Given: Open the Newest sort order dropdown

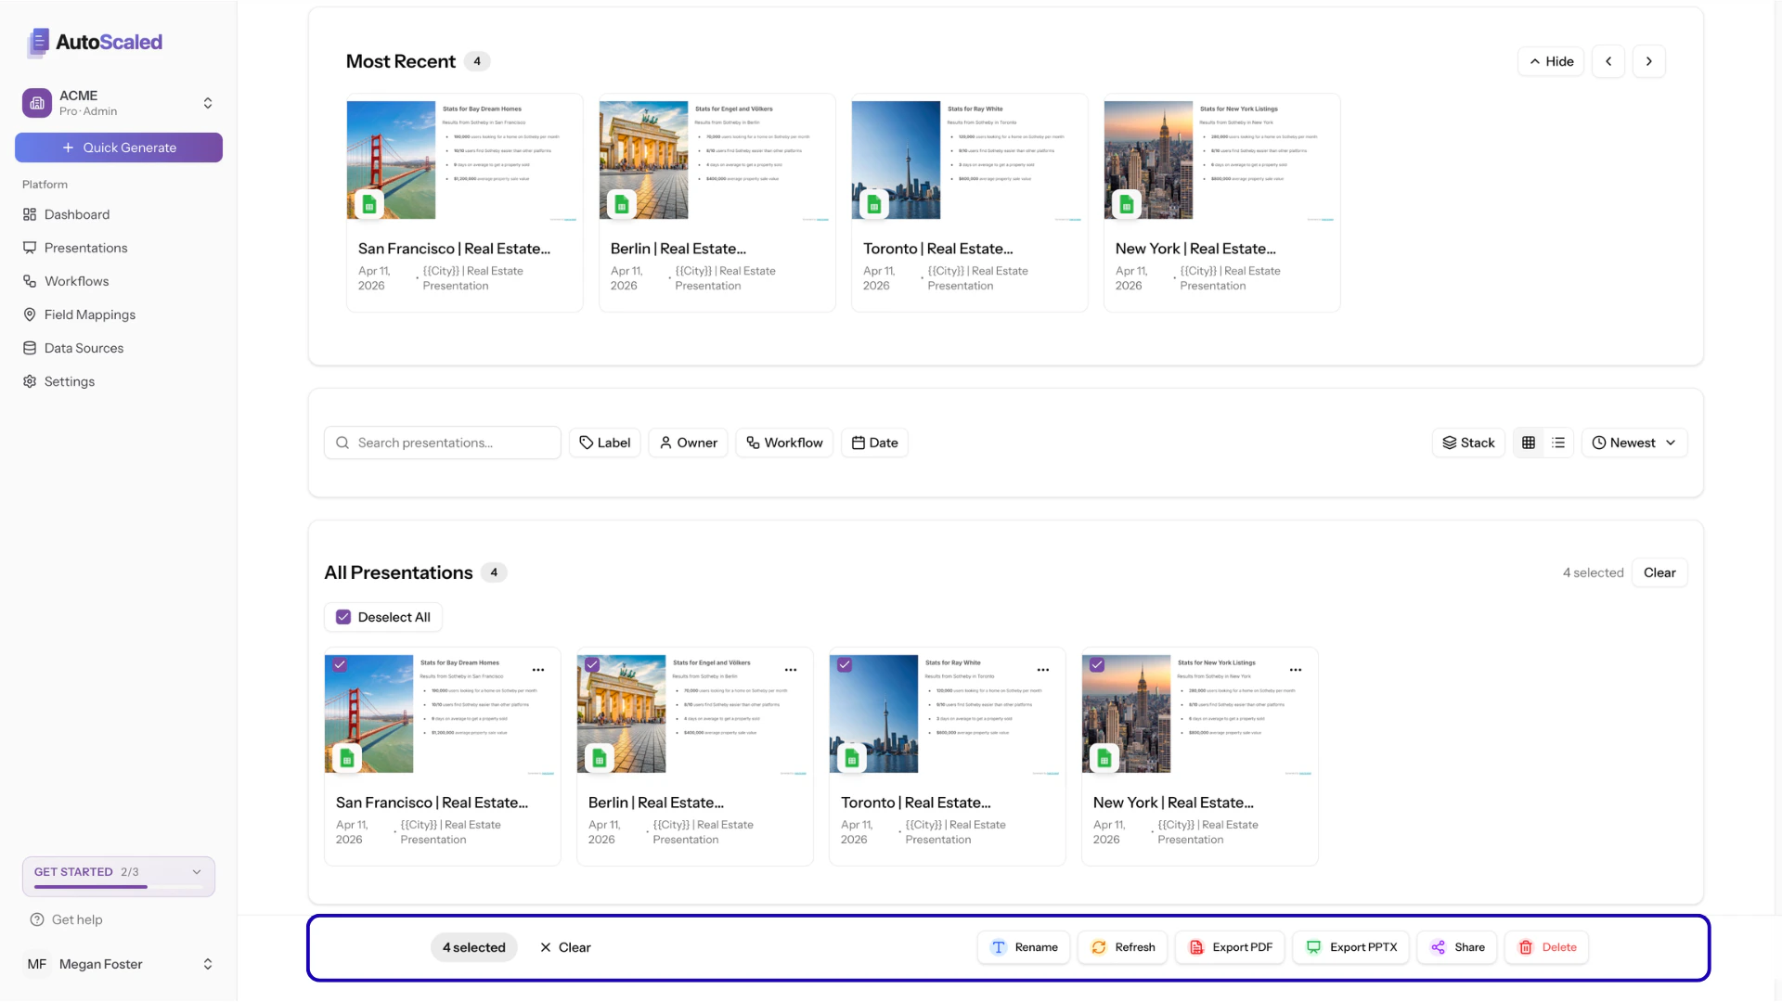Looking at the screenshot, I should pyautogui.click(x=1633, y=443).
